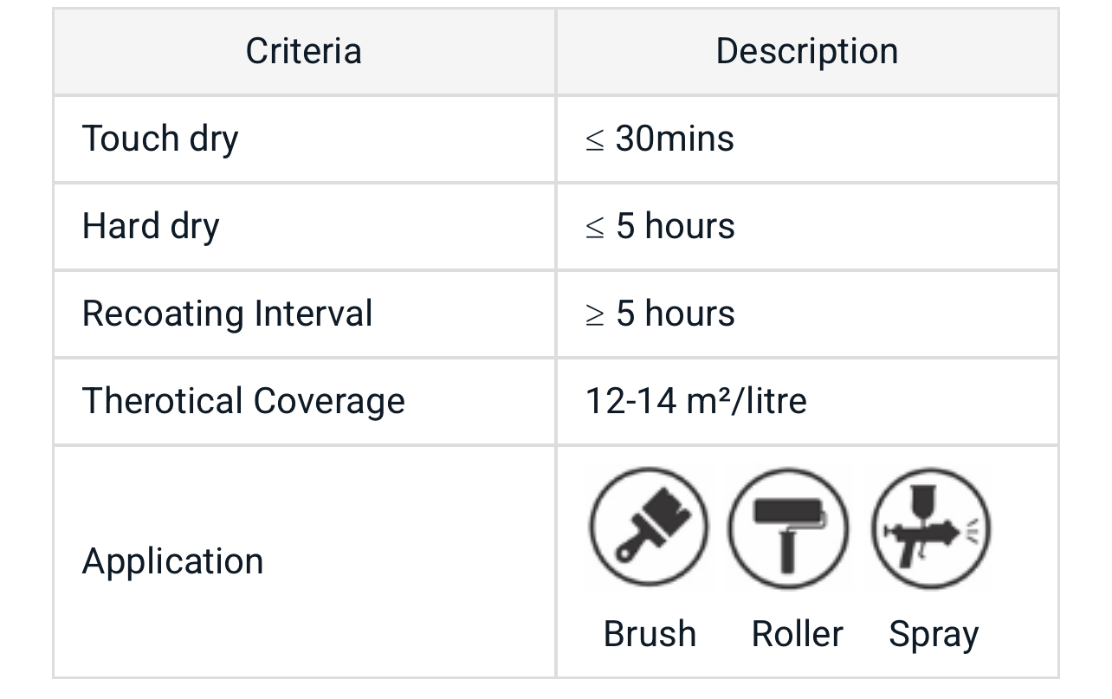Select the 12-14 m²/litre coverage value
The width and height of the screenshot is (1112, 699).
pyautogui.click(x=695, y=401)
